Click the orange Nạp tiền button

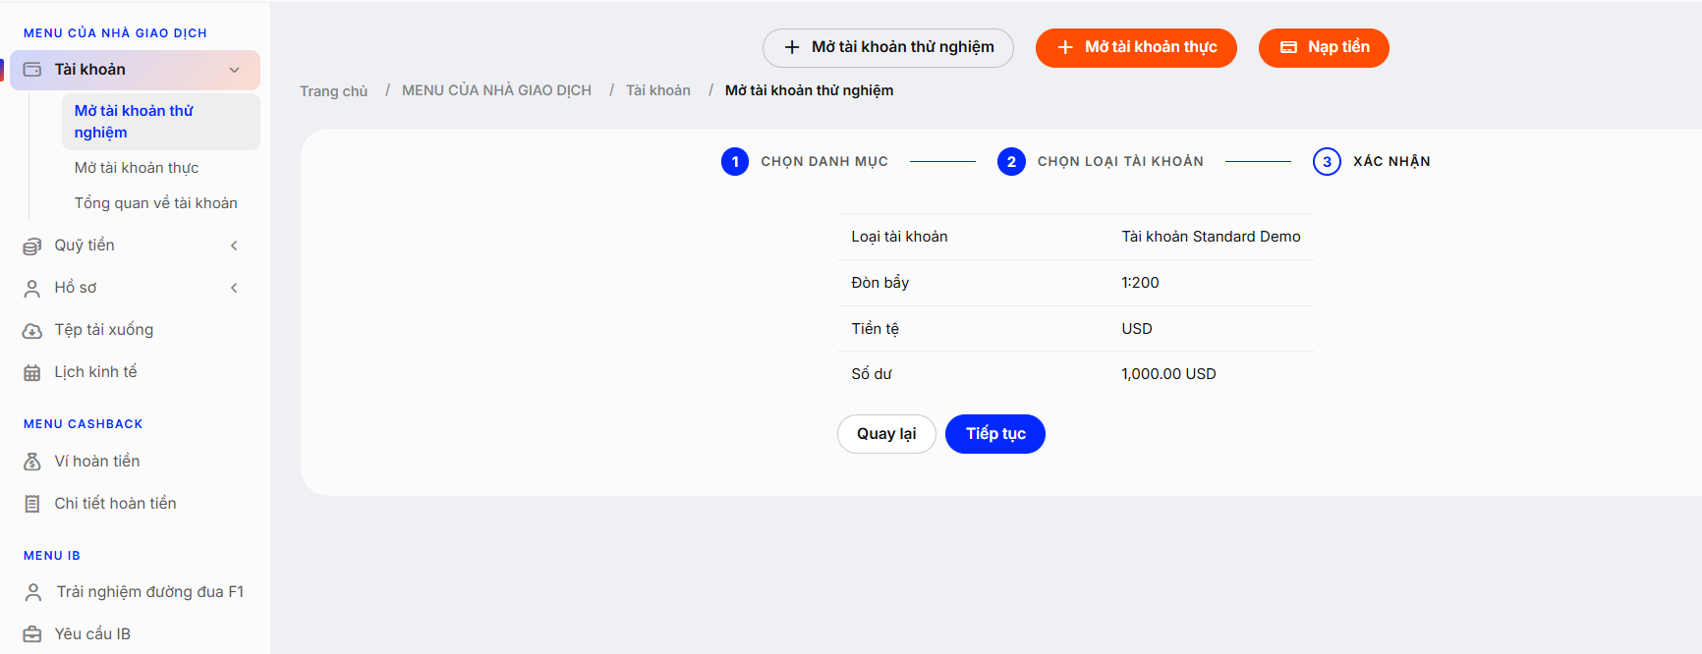pos(1324,47)
